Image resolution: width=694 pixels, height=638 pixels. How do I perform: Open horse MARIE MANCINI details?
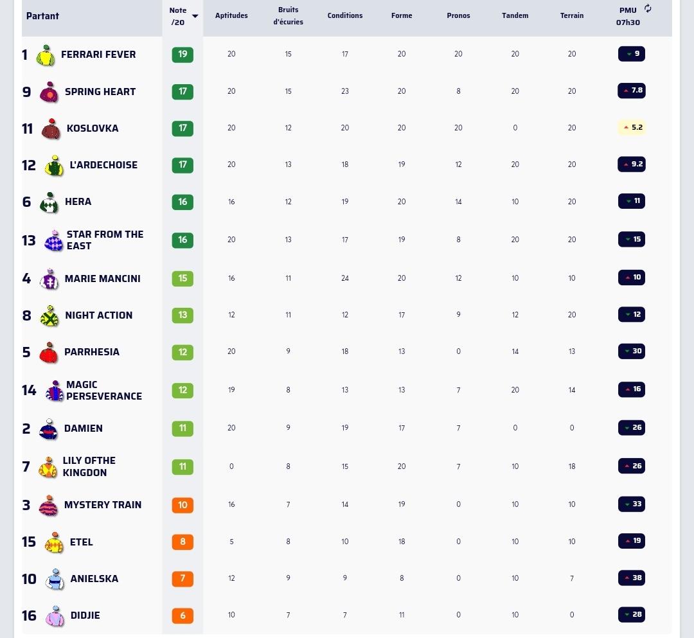[x=103, y=278]
